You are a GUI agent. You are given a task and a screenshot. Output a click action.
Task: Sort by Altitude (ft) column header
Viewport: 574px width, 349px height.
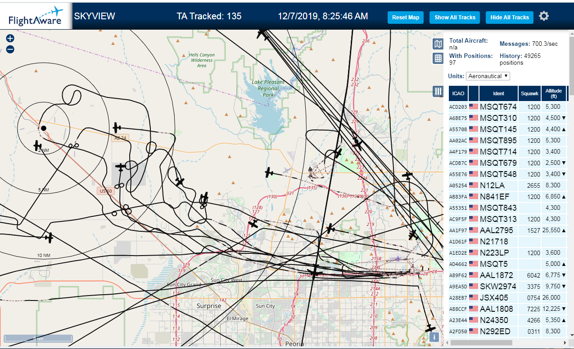554,93
